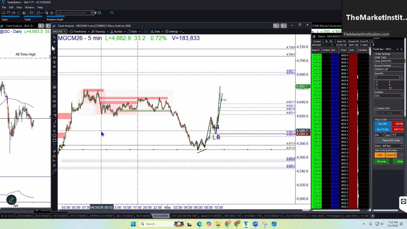The width and height of the screenshot is (407, 229).
Task: Click the lock icon in main toolbar
Action: (39, 13)
